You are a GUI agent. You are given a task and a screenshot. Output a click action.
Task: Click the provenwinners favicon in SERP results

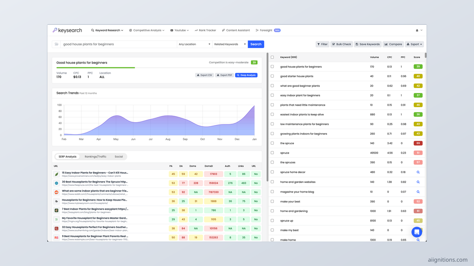tap(56, 174)
